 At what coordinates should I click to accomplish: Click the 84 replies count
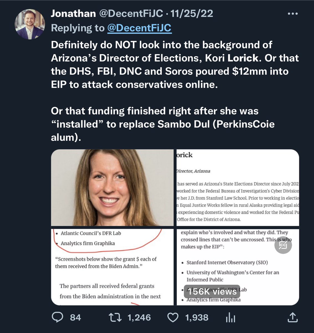pos(75,317)
